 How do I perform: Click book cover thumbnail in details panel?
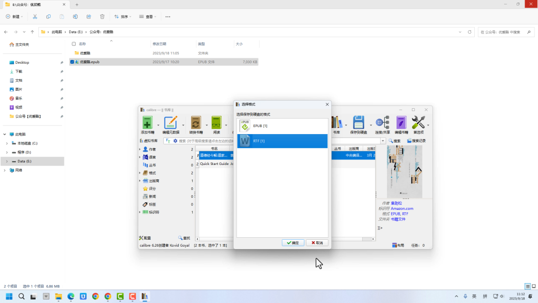click(x=404, y=171)
